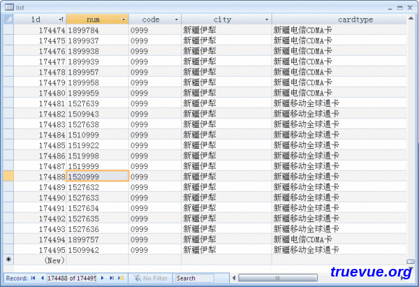This screenshot has width=419, height=287.
Task: Open the id column sort dropdown
Action: [61, 20]
